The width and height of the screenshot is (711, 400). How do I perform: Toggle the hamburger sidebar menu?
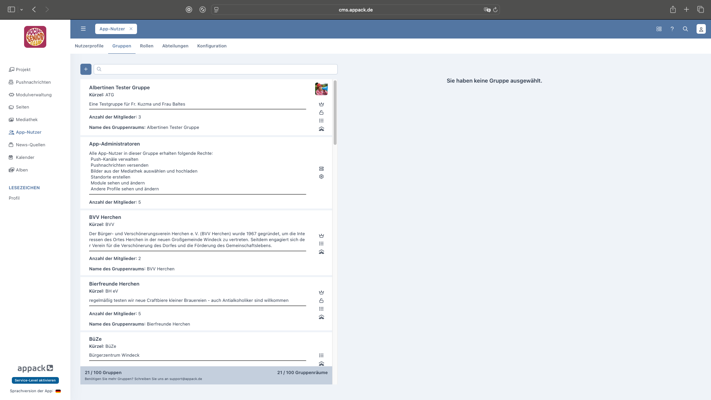click(x=83, y=29)
